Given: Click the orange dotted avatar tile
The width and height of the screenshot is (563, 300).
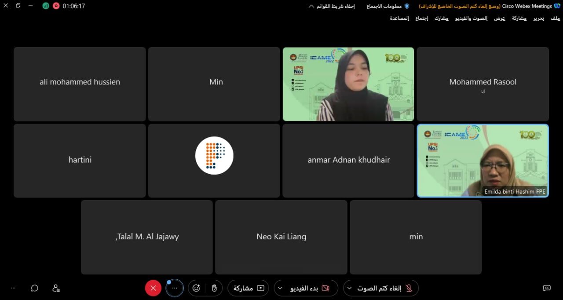Looking at the screenshot, I should click(x=214, y=155).
